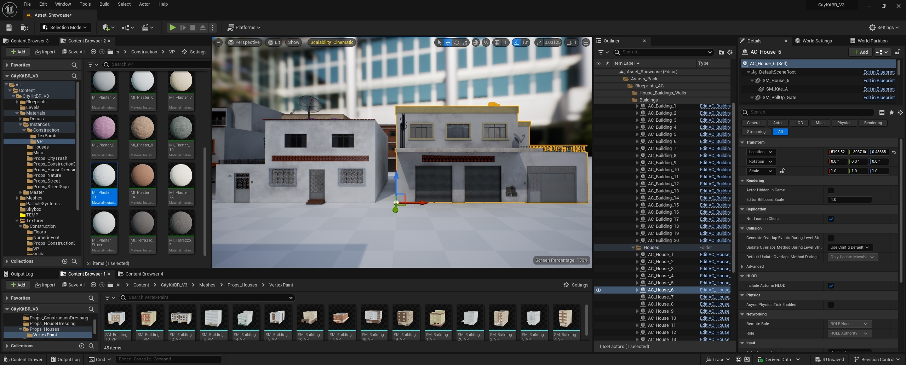The width and height of the screenshot is (906, 365).
Task: Toggle the world/local coordinate system globe icon
Action: (476, 42)
